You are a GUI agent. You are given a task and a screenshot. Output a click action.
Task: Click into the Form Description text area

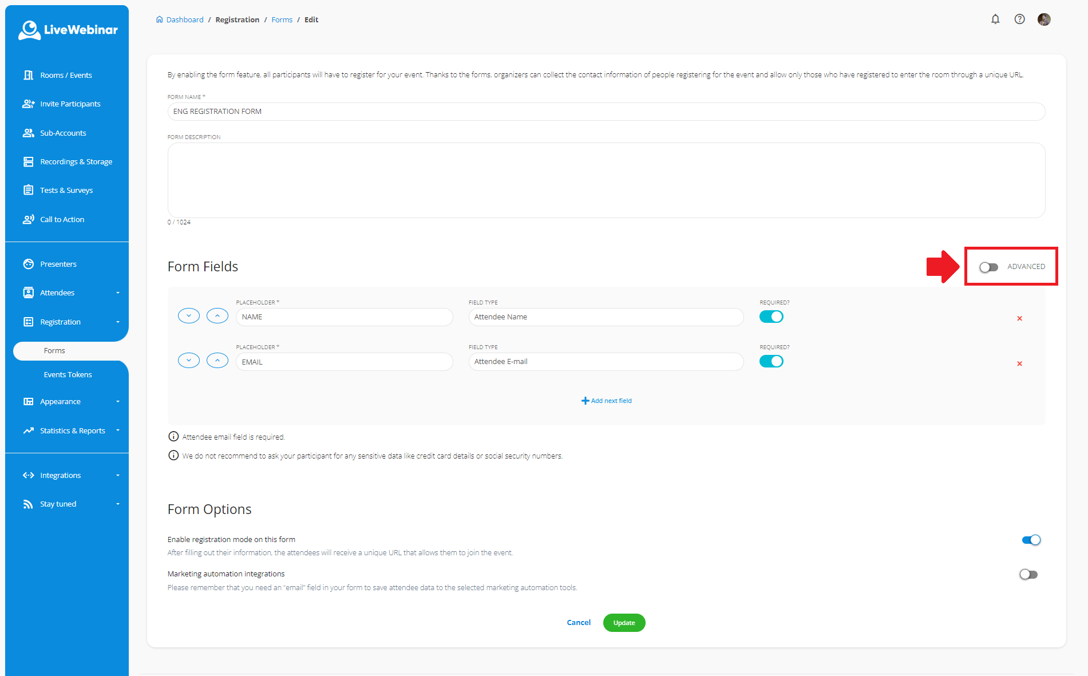(x=606, y=180)
